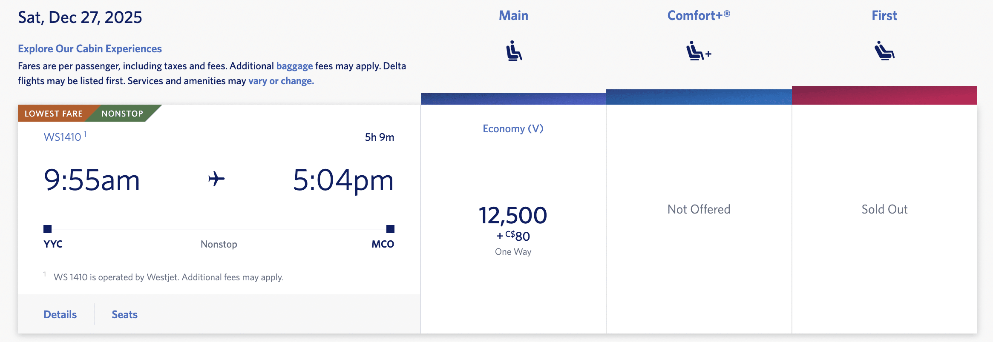Click the Not Offered Comfort+ cell
Viewport: 993px width, 342px height.
[x=699, y=209]
